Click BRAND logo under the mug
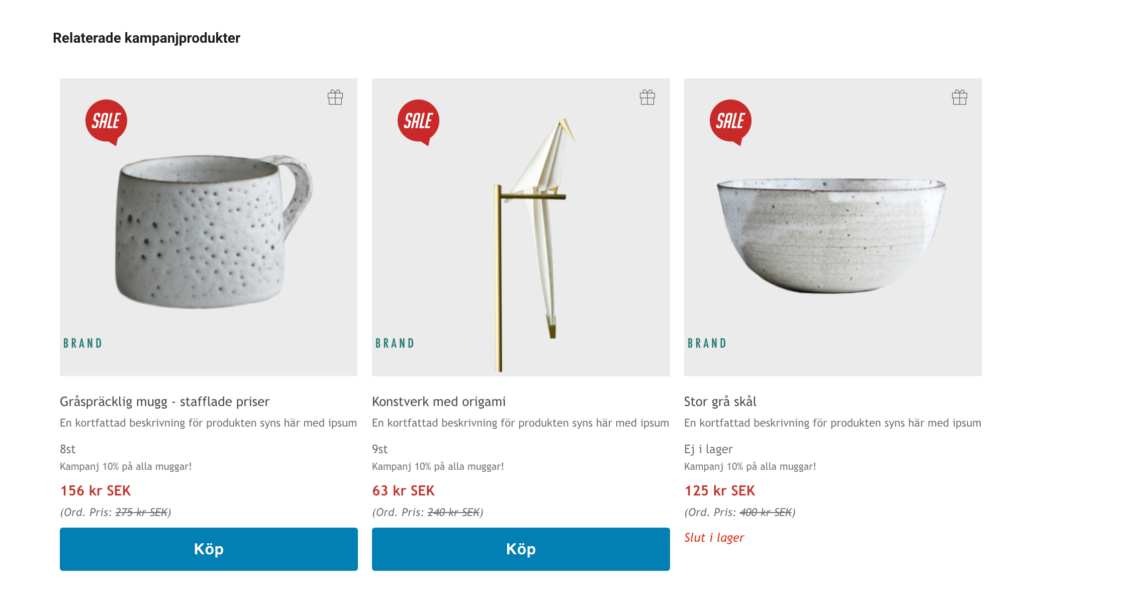This screenshot has width=1123, height=602. [83, 343]
